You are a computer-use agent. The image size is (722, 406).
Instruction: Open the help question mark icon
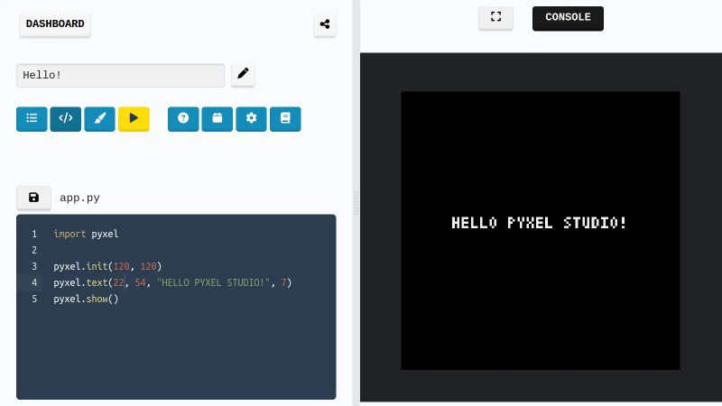(183, 119)
